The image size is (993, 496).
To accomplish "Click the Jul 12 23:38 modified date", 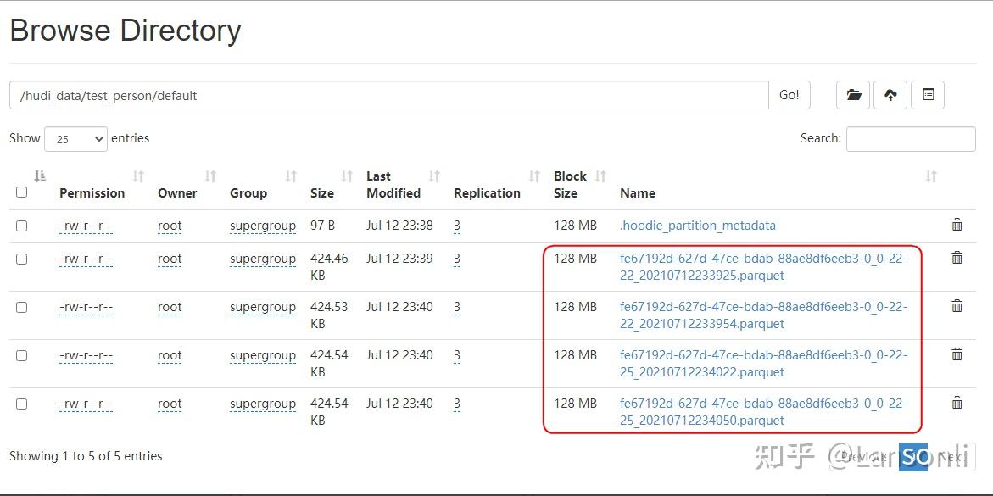I will [399, 226].
